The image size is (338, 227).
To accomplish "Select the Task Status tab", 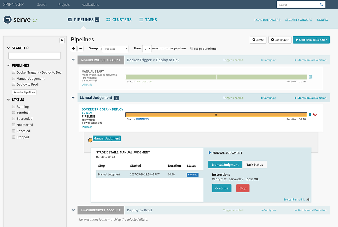I will (254, 165).
